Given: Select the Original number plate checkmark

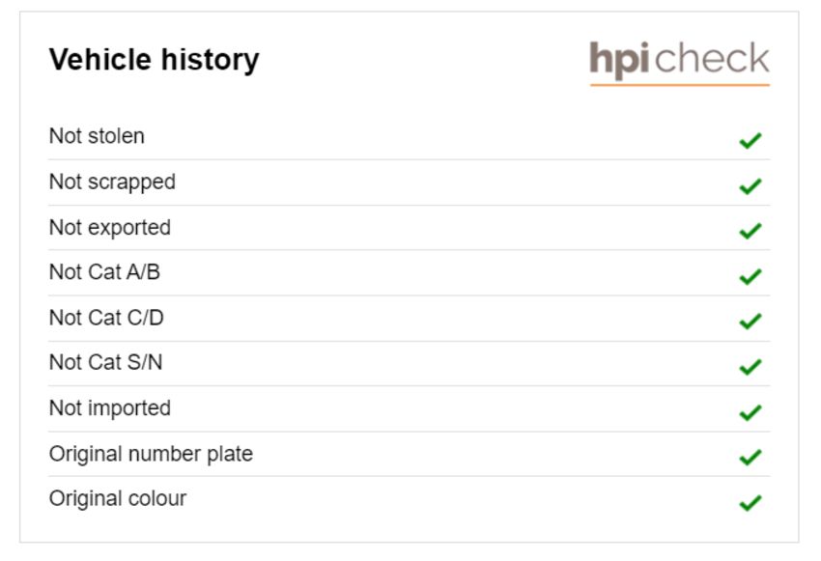Looking at the screenshot, I should 750,458.
